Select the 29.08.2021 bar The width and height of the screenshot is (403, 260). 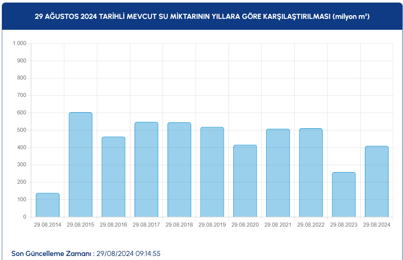coord(278,173)
